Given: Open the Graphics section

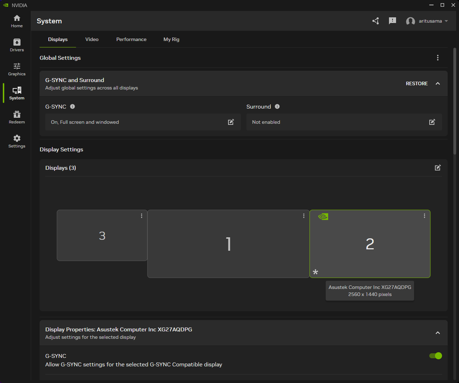Looking at the screenshot, I should click(17, 69).
